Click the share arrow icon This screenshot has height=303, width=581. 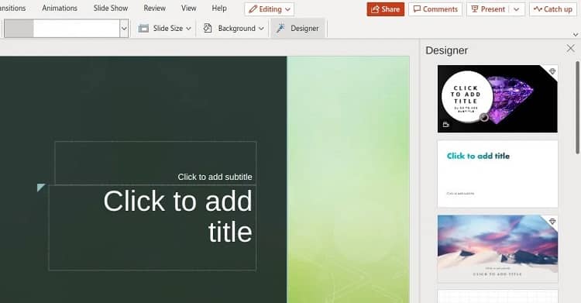(x=375, y=9)
